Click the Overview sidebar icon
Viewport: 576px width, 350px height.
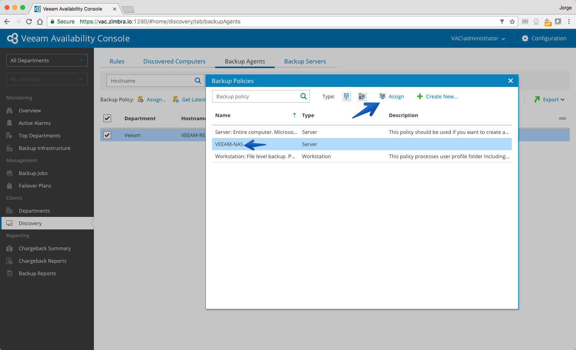coord(9,110)
